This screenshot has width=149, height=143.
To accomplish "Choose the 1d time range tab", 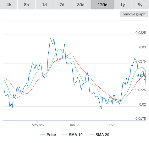I will [x=44, y=5].
